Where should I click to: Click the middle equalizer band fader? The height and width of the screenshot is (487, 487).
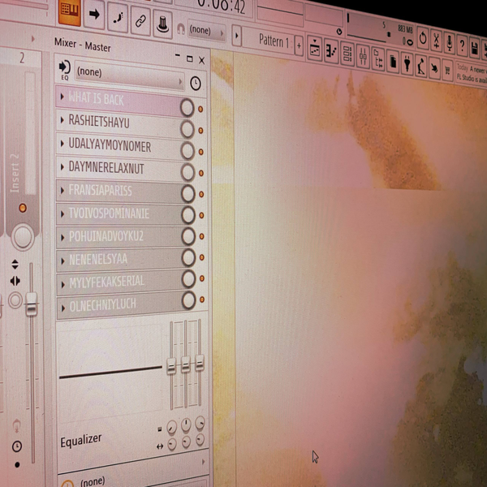click(x=186, y=364)
